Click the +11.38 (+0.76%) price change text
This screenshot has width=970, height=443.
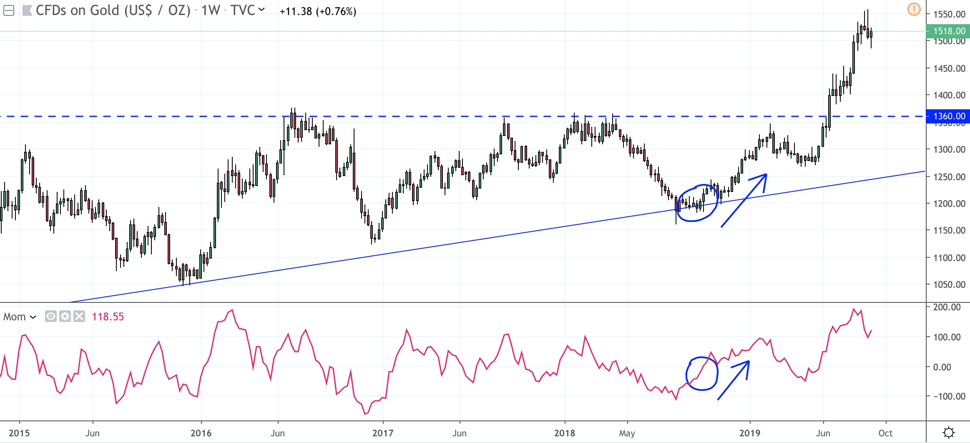(318, 11)
